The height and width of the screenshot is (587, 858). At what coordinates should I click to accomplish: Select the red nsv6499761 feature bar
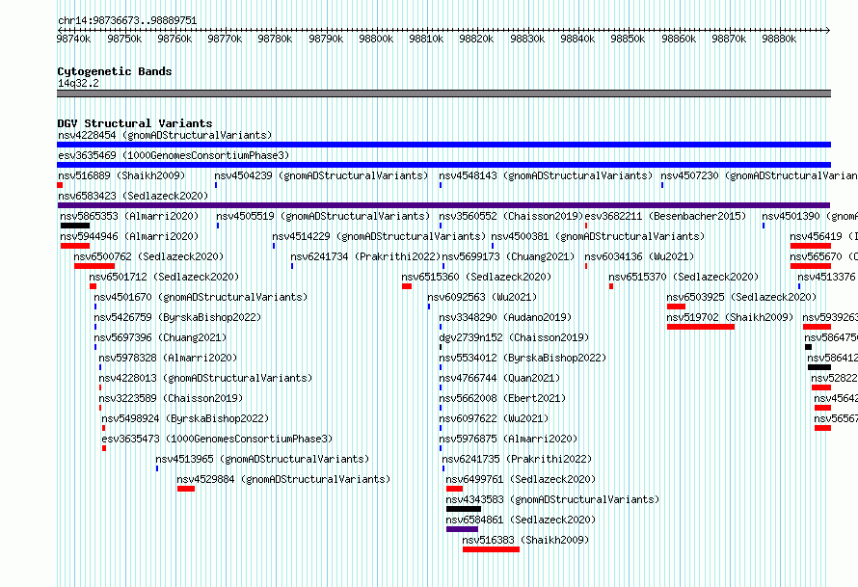[x=454, y=489]
